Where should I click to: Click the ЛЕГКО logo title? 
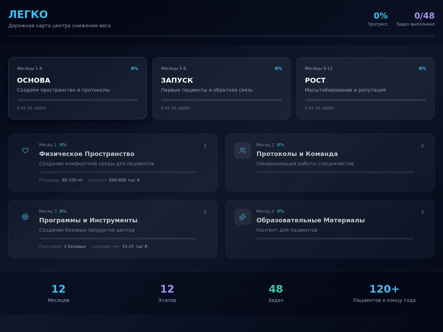[x=28, y=15]
